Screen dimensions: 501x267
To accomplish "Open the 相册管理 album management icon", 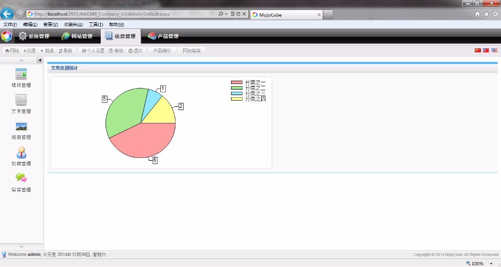I will pos(21,126).
